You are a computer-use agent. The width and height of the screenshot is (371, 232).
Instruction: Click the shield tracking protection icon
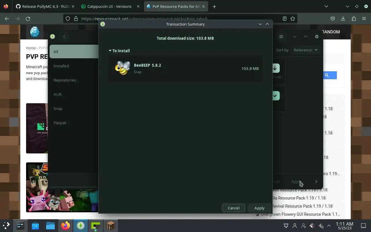[x=68, y=19]
